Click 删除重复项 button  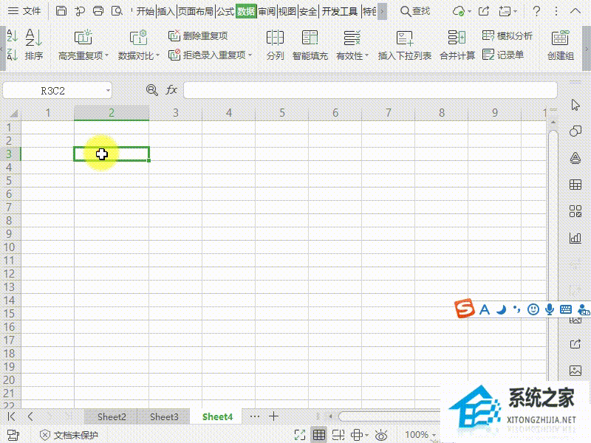coord(198,35)
